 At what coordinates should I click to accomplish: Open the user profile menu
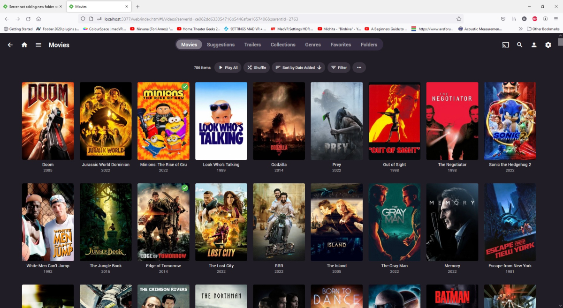click(533, 45)
